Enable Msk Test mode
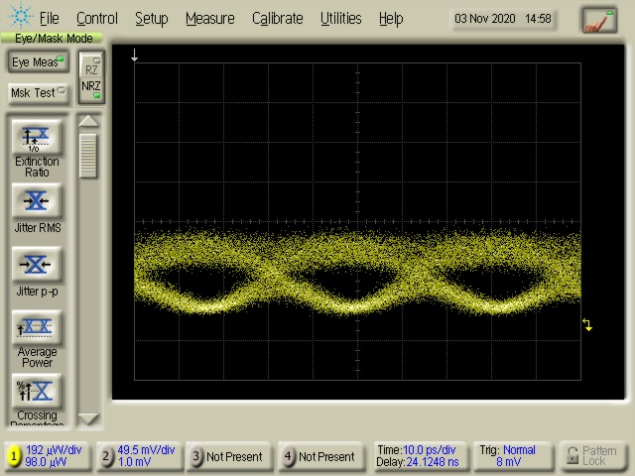The image size is (635, 476). click(x=37, y=93)
